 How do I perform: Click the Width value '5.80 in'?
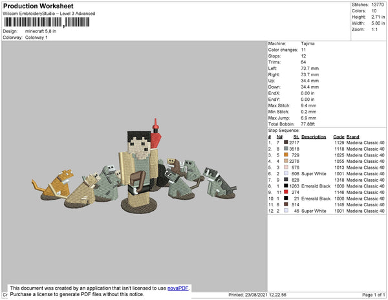coord(378,23)
